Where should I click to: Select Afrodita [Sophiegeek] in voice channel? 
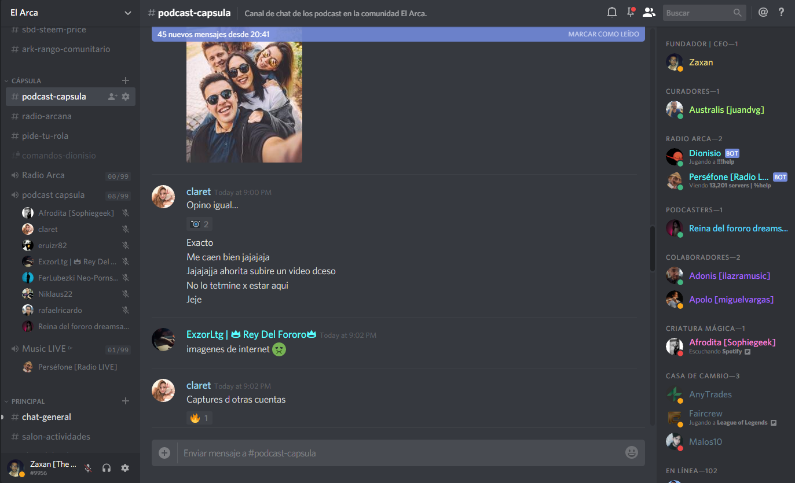click(x=76, y=213)
